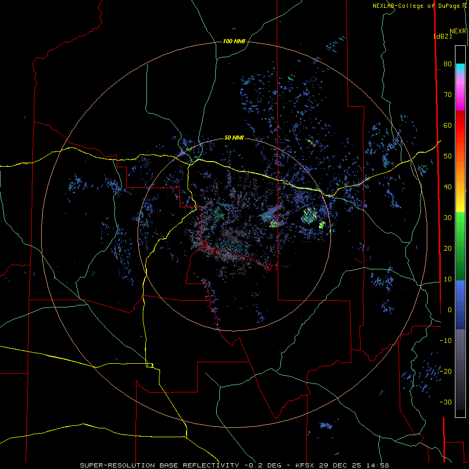Click the Super-Resolution Base Reflectivity caption
The height and width of the screenshot is (469, 469).
coord(159,465)
